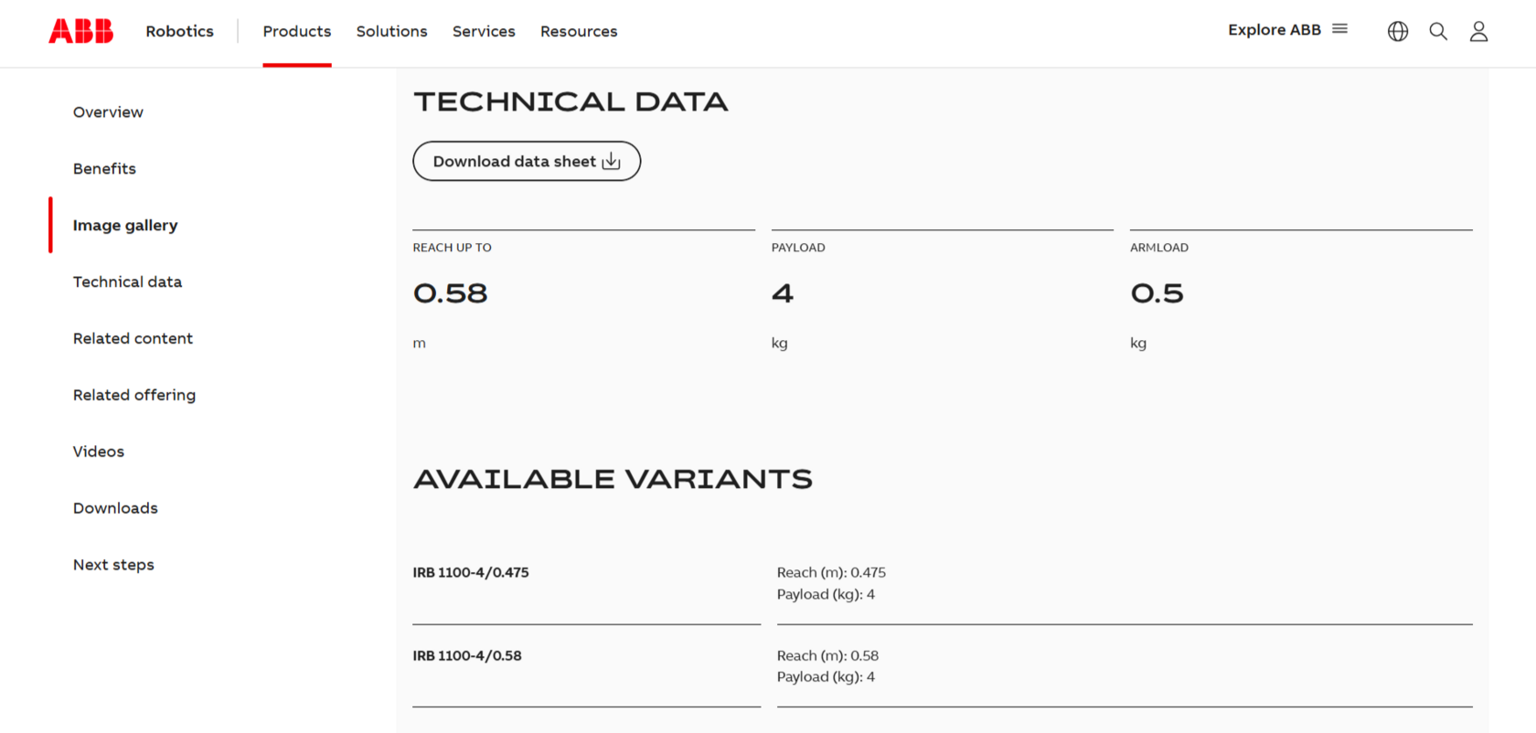
Task: Open the Resources menu
Action: (579, 31)
